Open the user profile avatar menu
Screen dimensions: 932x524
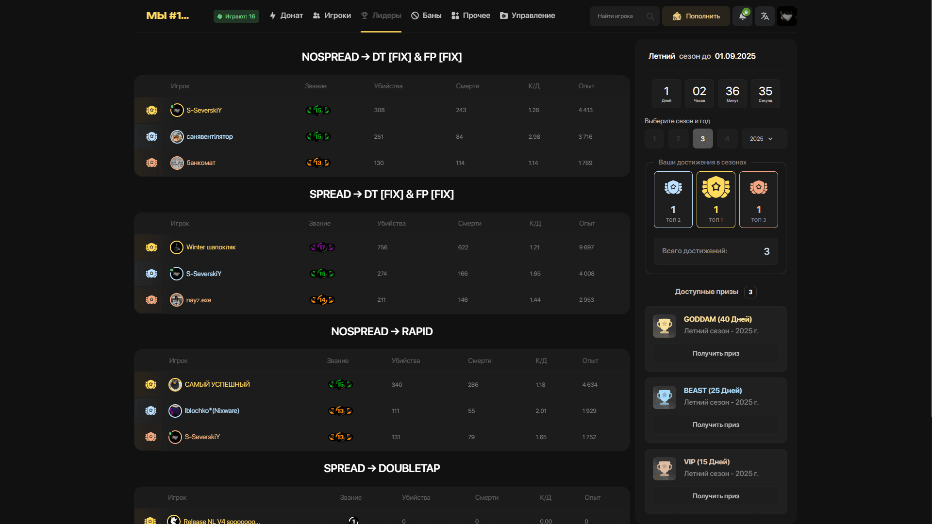click(x=787, y=16)
